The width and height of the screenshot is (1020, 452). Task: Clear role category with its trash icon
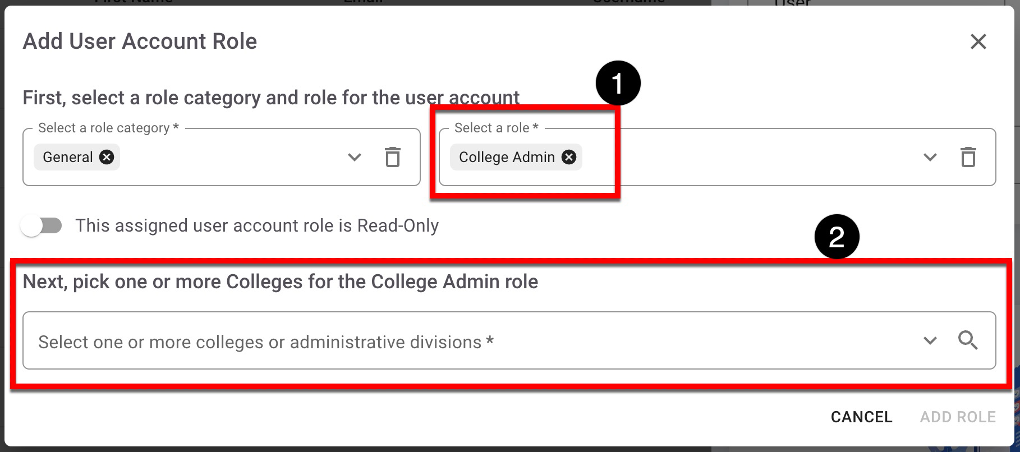click(x=393, y=157)
